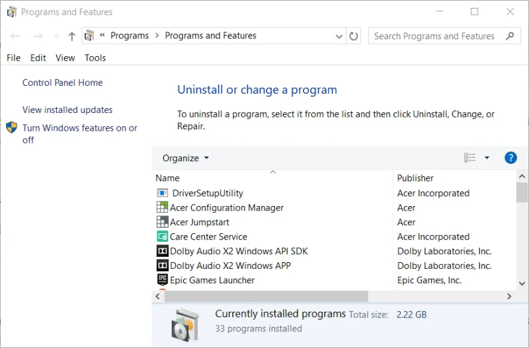Click the horizontal scrollbar left arrow

(x=158, y=296)
